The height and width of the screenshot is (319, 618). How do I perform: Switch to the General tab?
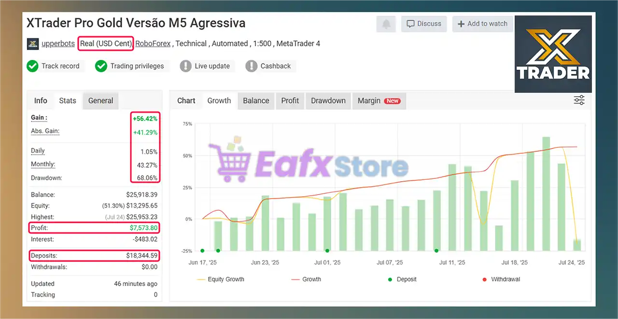(x=100, y=101)
